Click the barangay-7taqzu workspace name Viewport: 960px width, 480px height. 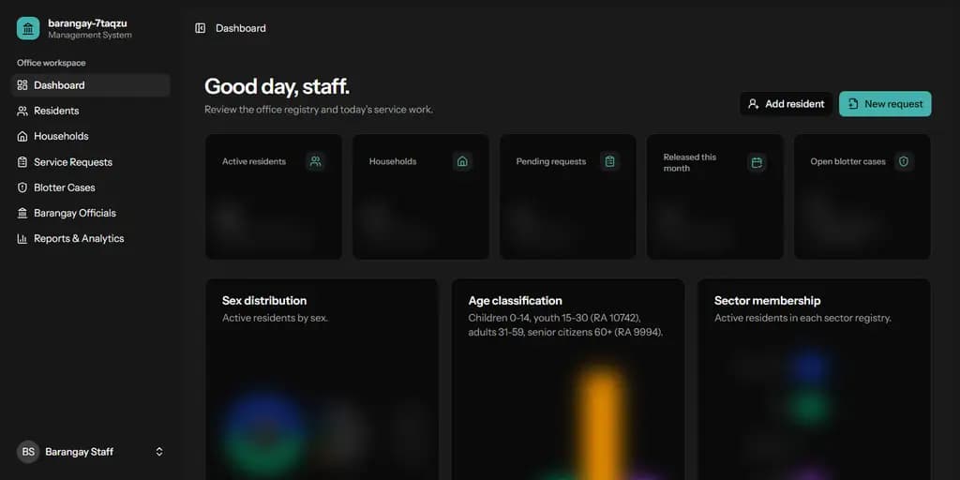[87, 23]
